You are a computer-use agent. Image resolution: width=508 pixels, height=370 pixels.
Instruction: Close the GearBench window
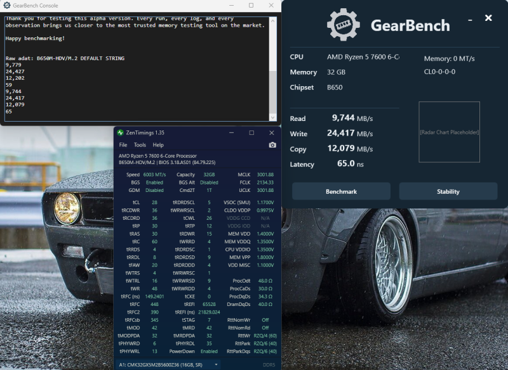point(488,18)
